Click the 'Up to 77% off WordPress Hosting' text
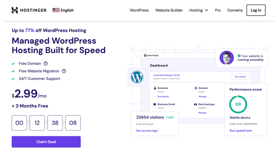This screenshot has width=277, height=150. pyautogui.click(x=49, y=30)
